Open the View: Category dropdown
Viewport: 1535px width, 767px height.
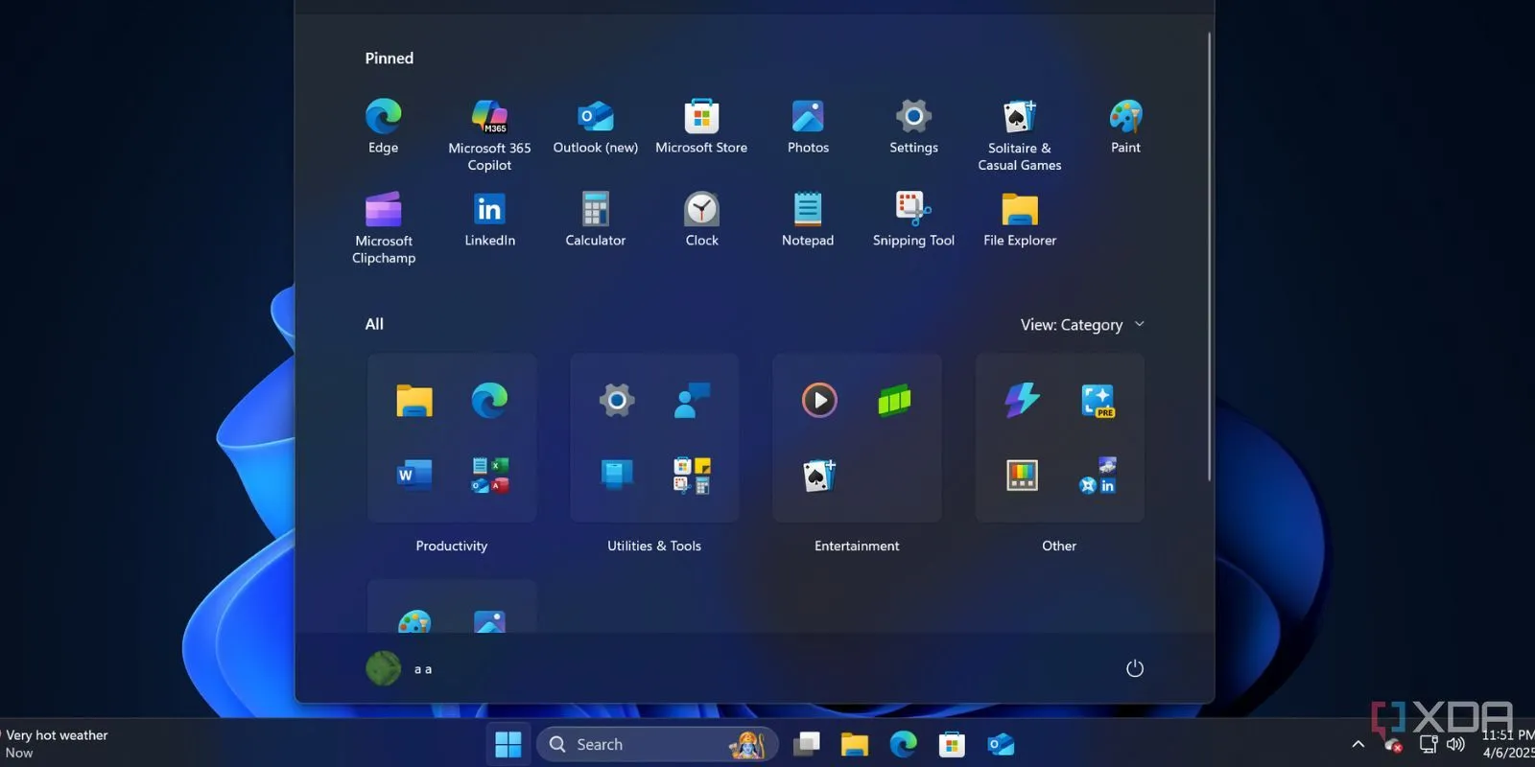tap(1083, 325)
